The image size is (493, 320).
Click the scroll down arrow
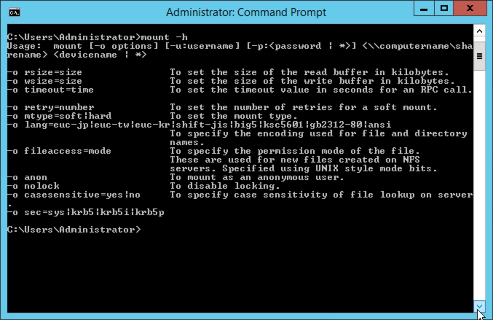tap(480, 307)
